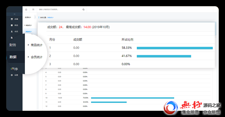Select the 数据 data menu item
The height and width of the screenshot is (117, 225).
[13, 57]
